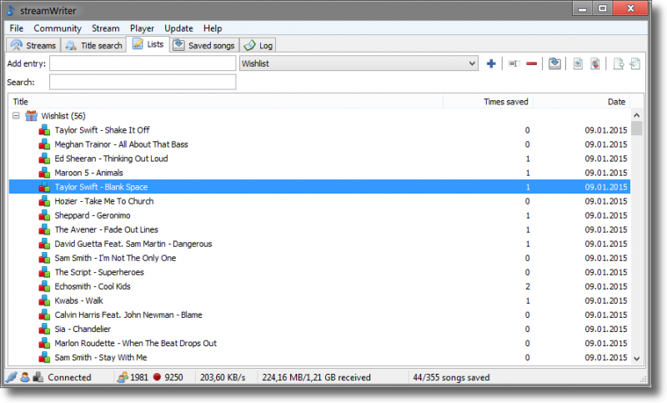This screenshot has height=403, width=667.
Task: Click the Wishlist gift box icon
Action: 31,116
